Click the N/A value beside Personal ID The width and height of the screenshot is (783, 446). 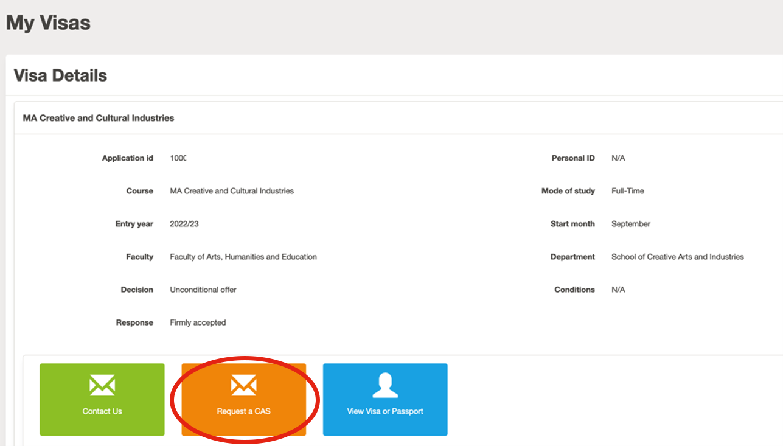tap(618, 158)
